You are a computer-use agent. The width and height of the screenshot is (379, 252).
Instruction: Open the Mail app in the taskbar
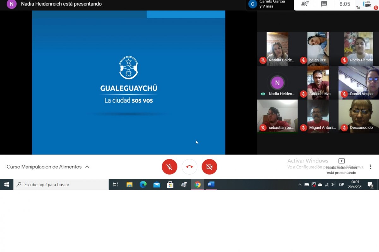(x=157, y=185)
